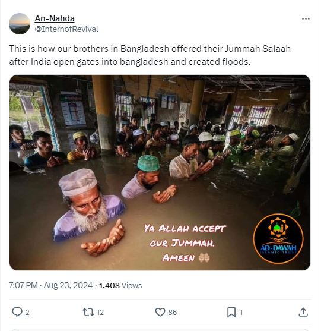Open the An-Nahda profile avatar
This screenshot has height=331, width=321.
point(20,24)
